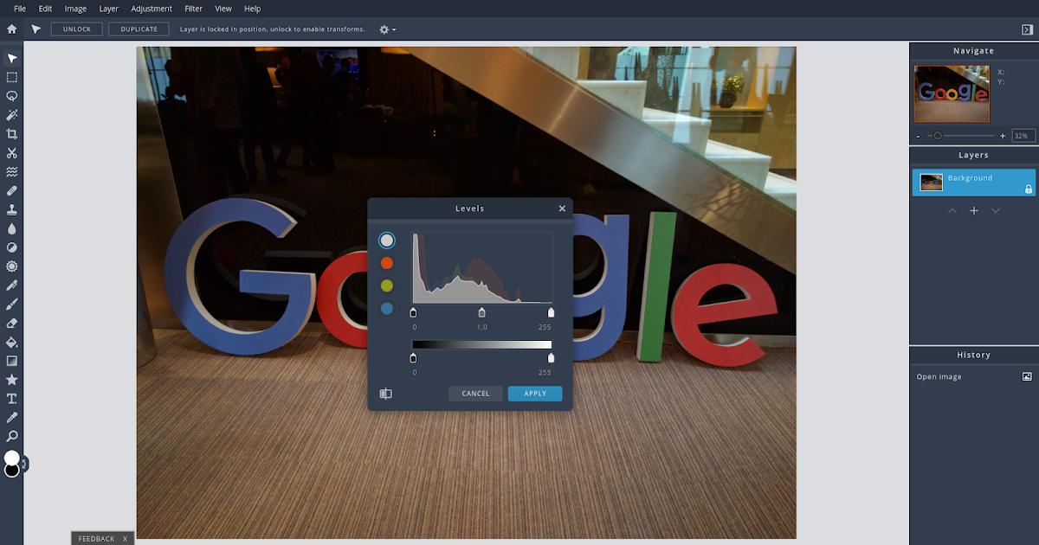Select the Color Picker eyedropper tool
The width and height of the screenshot is (1039, 545).
click(12, 418)
